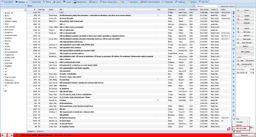Collapse the left category panel
This screenshot has width=256, height=137.
[25, 6]
